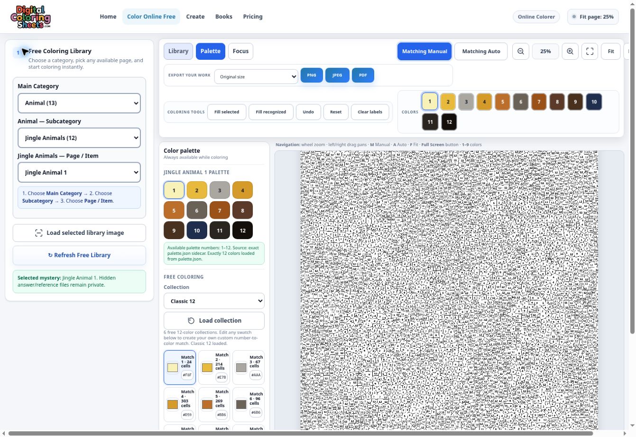Open the Pricing page
The image size is (636, 437).
(x=253, y=17)
